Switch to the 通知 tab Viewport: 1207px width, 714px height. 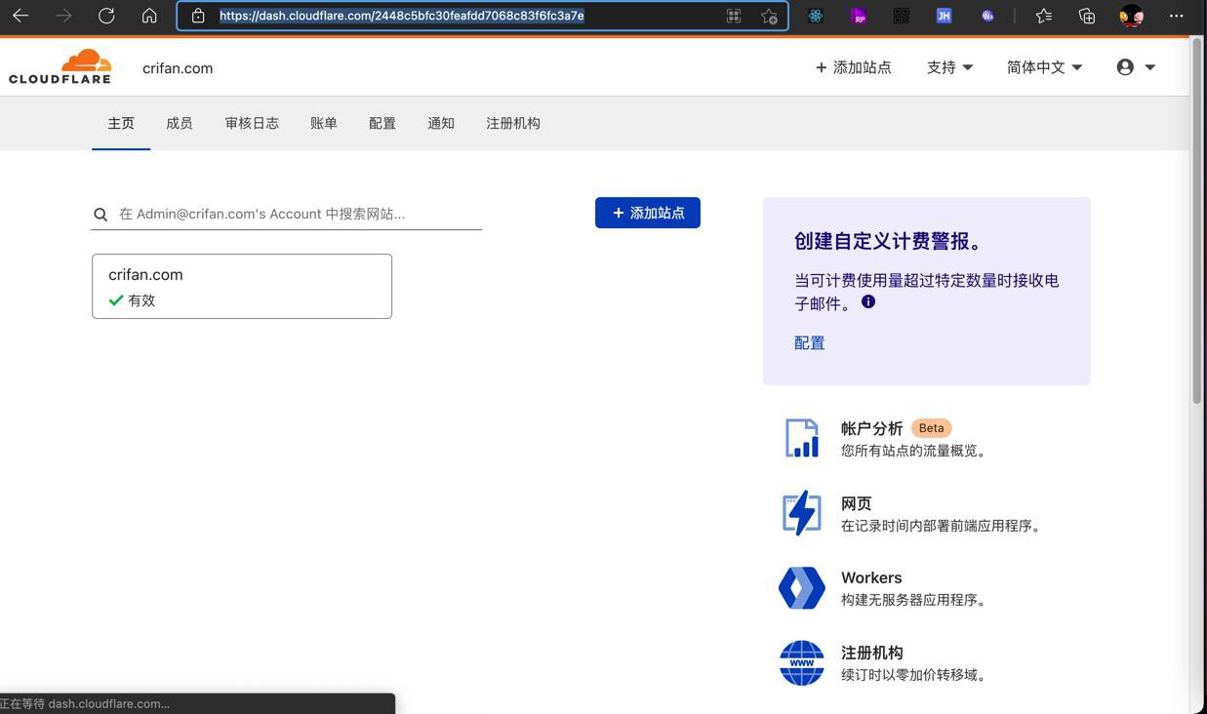(441, 124)
